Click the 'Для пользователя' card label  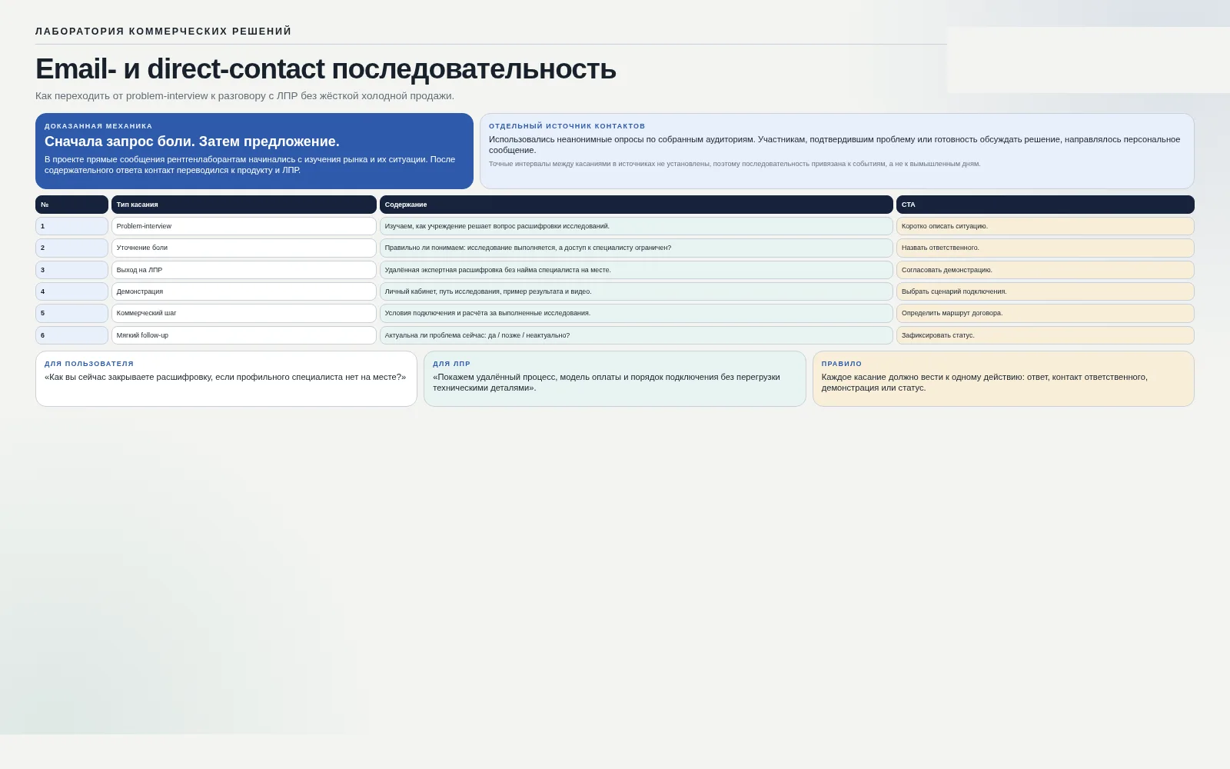click(x=89, y=364)
